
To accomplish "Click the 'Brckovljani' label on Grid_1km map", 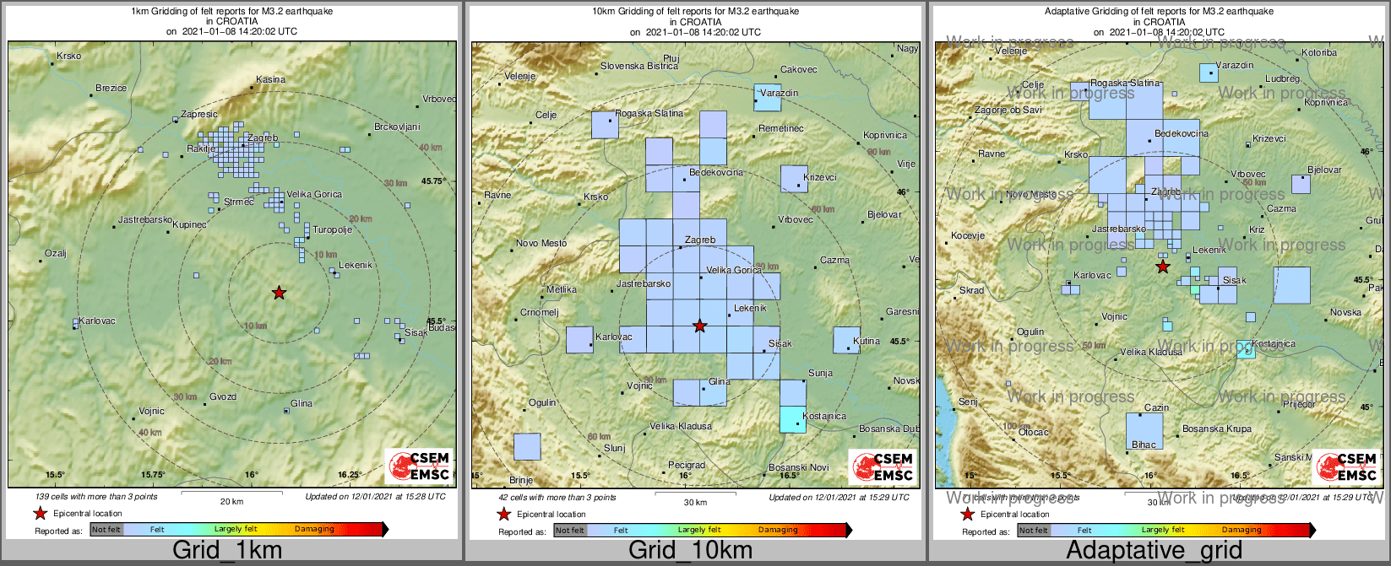I will click(x=397, y=127).
